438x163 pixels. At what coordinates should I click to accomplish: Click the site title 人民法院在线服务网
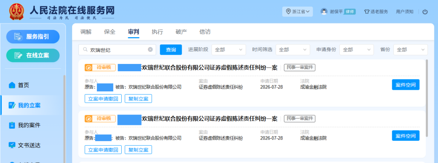coord(72,10)
